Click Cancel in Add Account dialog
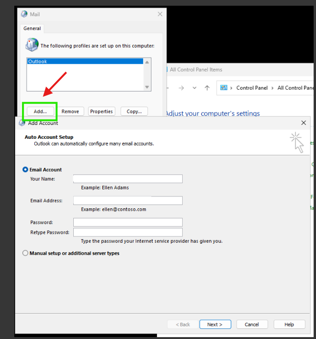The image size is (316, 339). point(252,324)
